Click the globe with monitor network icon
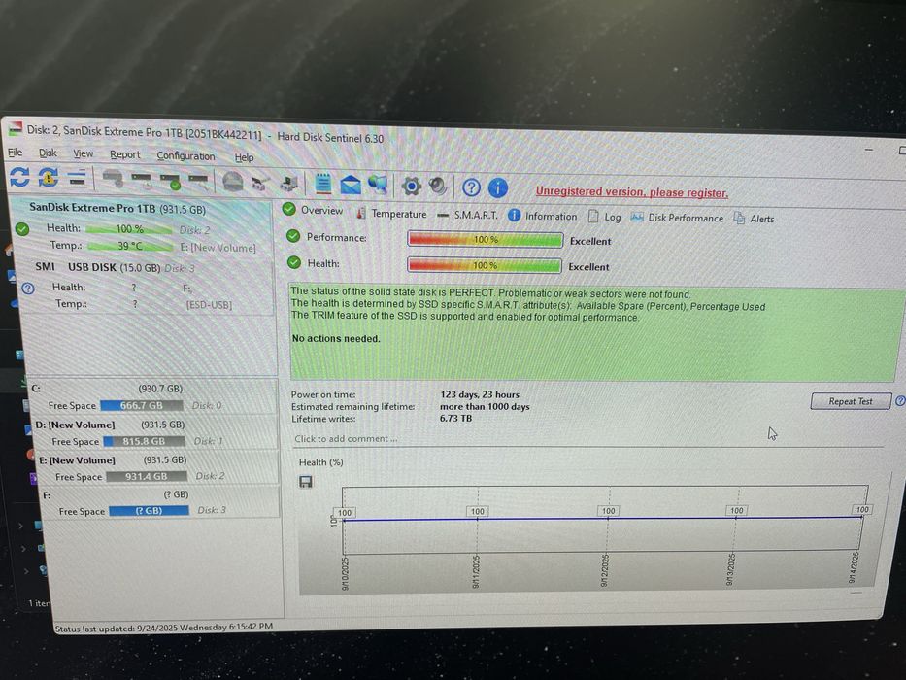Screen dimensions: 906x680 tap(378, 185)
